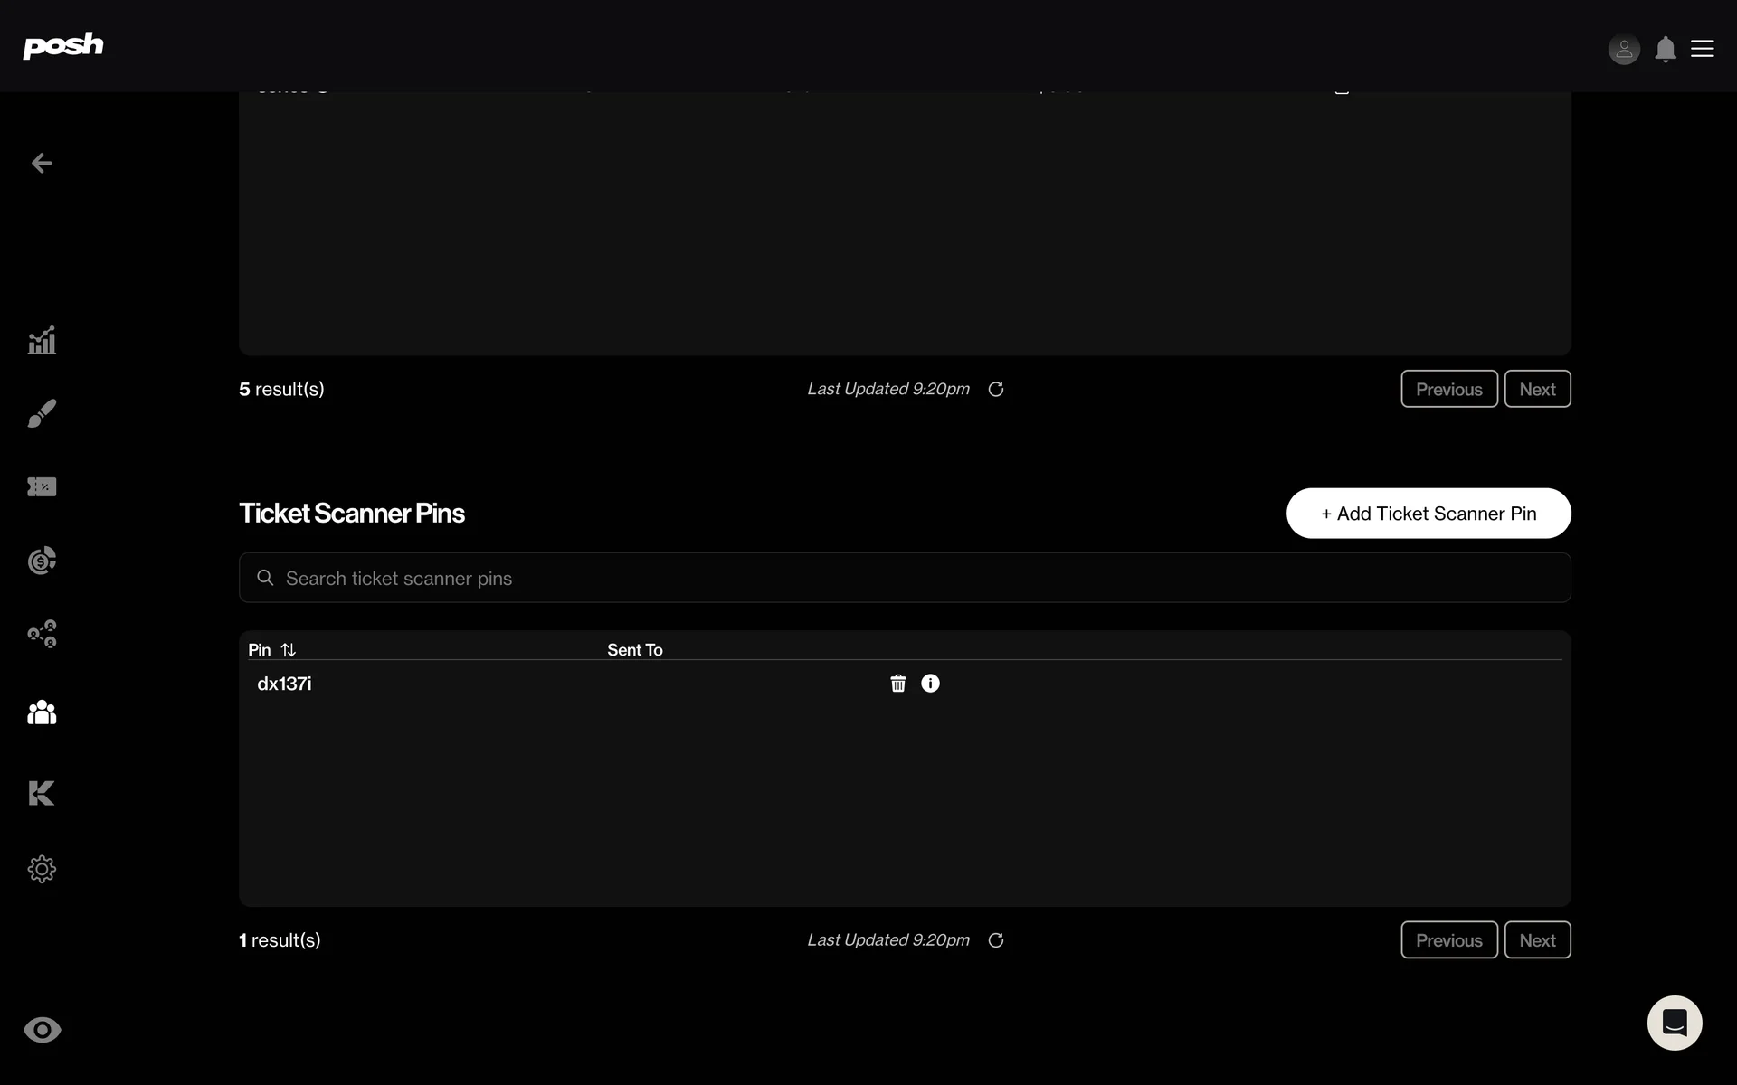Open the hamburger menu
Viewport: 1737px width, 1085px height.
(1703, 48)
